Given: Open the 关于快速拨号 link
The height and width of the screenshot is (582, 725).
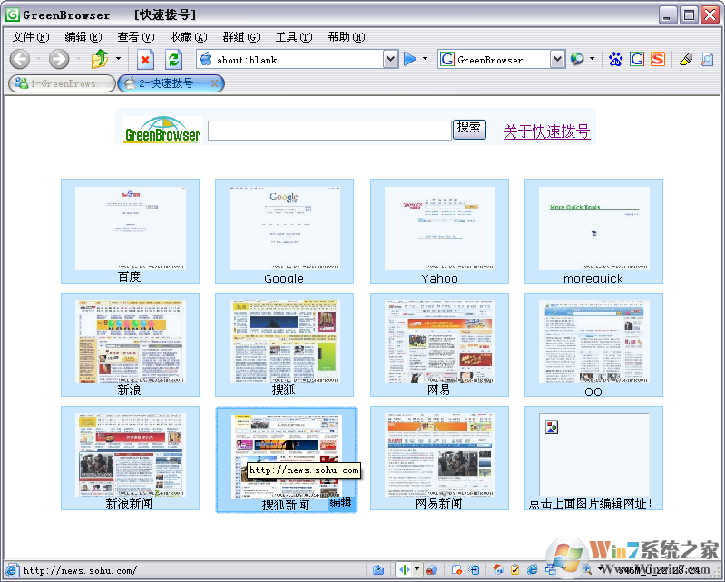Looking at the screenshot, I should point(546,131).
